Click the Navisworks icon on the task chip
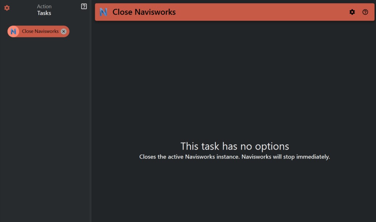Image resolution: width=376 pixels, height=222 pixels. pos(14,31)
